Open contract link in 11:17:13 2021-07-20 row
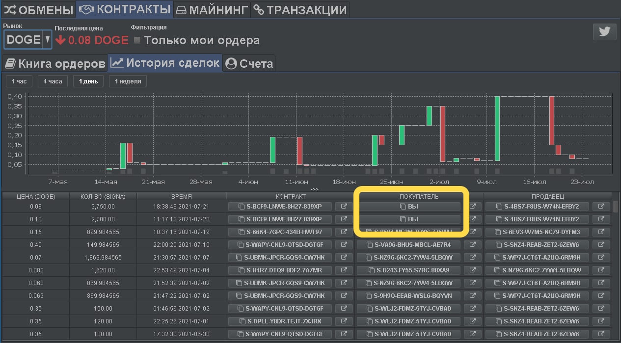This screenshot has width=621, height=343. pyautogui.click(x=344, y=219)
